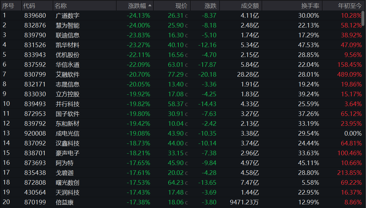Select stock 华信永道

pos(68,65)
